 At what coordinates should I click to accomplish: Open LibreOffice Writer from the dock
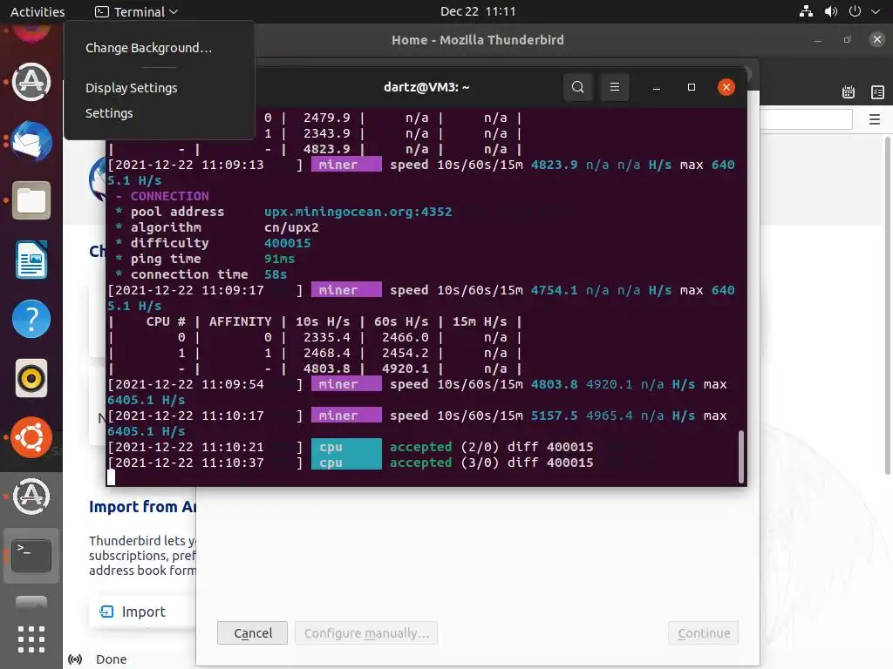[x=31, y=260]
